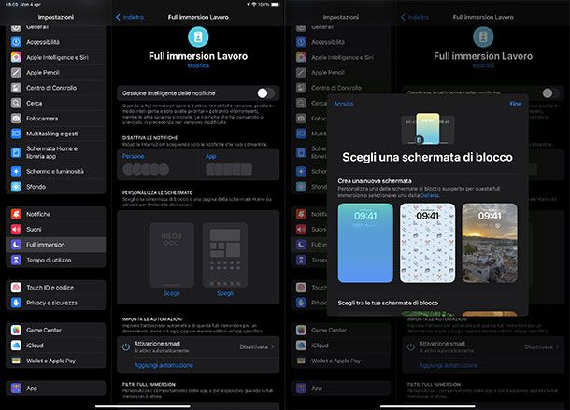570x410 pixels.
Task: Tap Modifica under Full immersion Lavoro, left screenshot
Action: tap(198, 65)
